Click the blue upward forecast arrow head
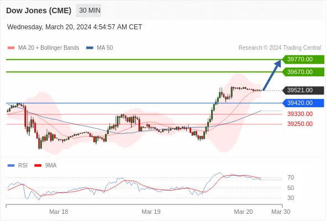The image size is (326, 221). click(x=278, y=63)
